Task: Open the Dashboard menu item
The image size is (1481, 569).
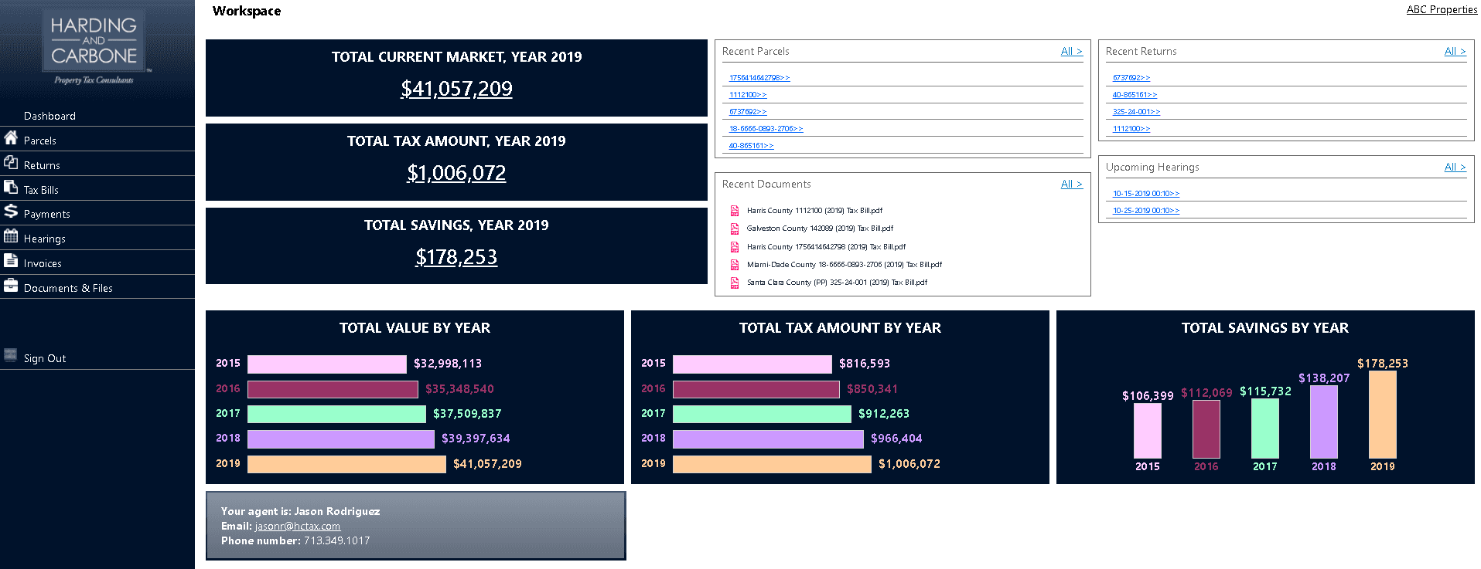Action: pyautogui.click(x=49, y=116)
